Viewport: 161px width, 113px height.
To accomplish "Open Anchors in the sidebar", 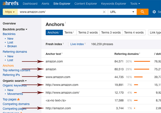I will [8, 66].
